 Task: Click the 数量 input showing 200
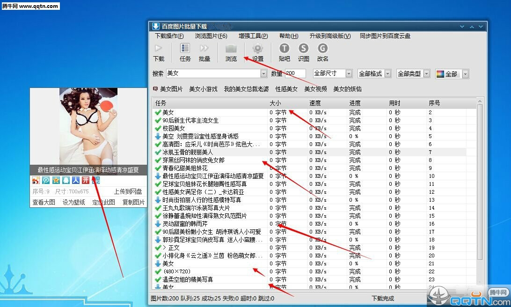(295, 73)
